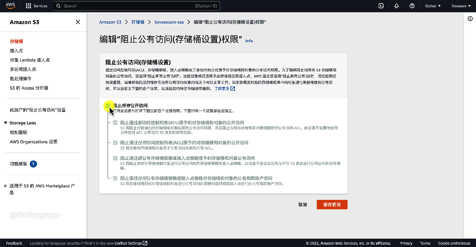476x247 pixels.
Task: Close the Amazon S3 side navigation
Action: [x=78, y=22]
